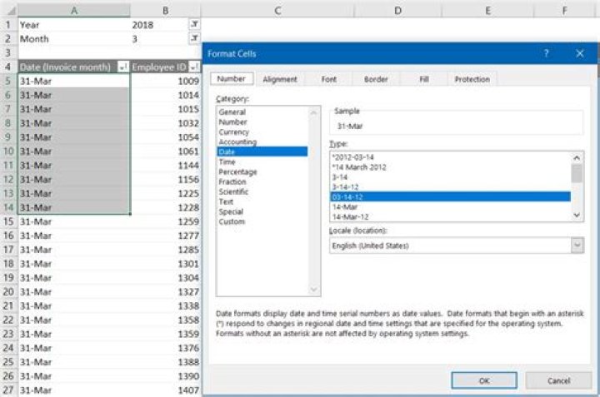Select General in the Category list
600x397 pixels.
(262, 112)
